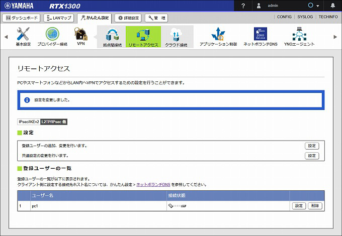Image resolution: width=342 pixels, height=236 pixels.
Task: Click pc1 connection status icon
Action: pos(177,206)
